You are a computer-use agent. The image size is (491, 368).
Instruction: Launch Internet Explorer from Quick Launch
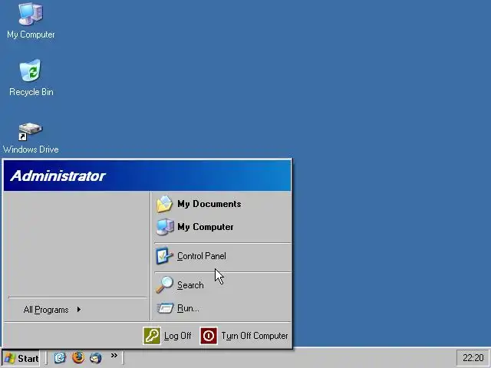coord(60,358)
